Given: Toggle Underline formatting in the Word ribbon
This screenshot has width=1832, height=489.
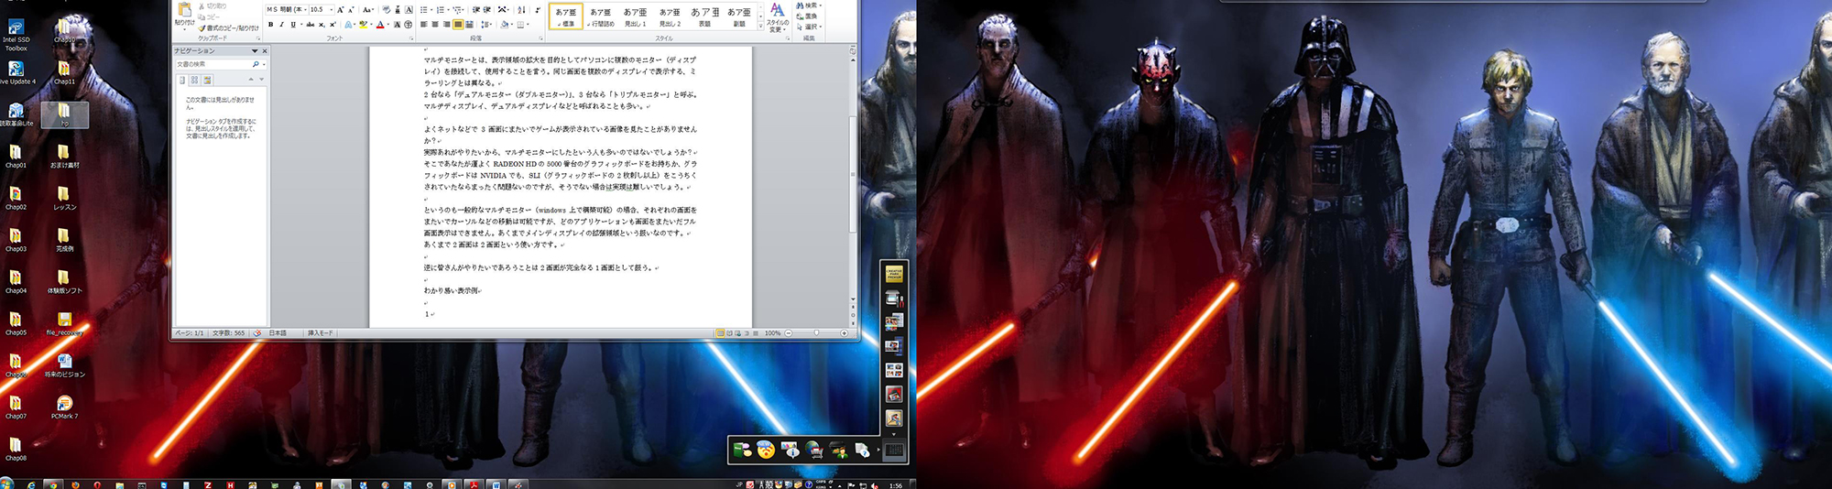Looking at the screenshot, I should 293,25.
